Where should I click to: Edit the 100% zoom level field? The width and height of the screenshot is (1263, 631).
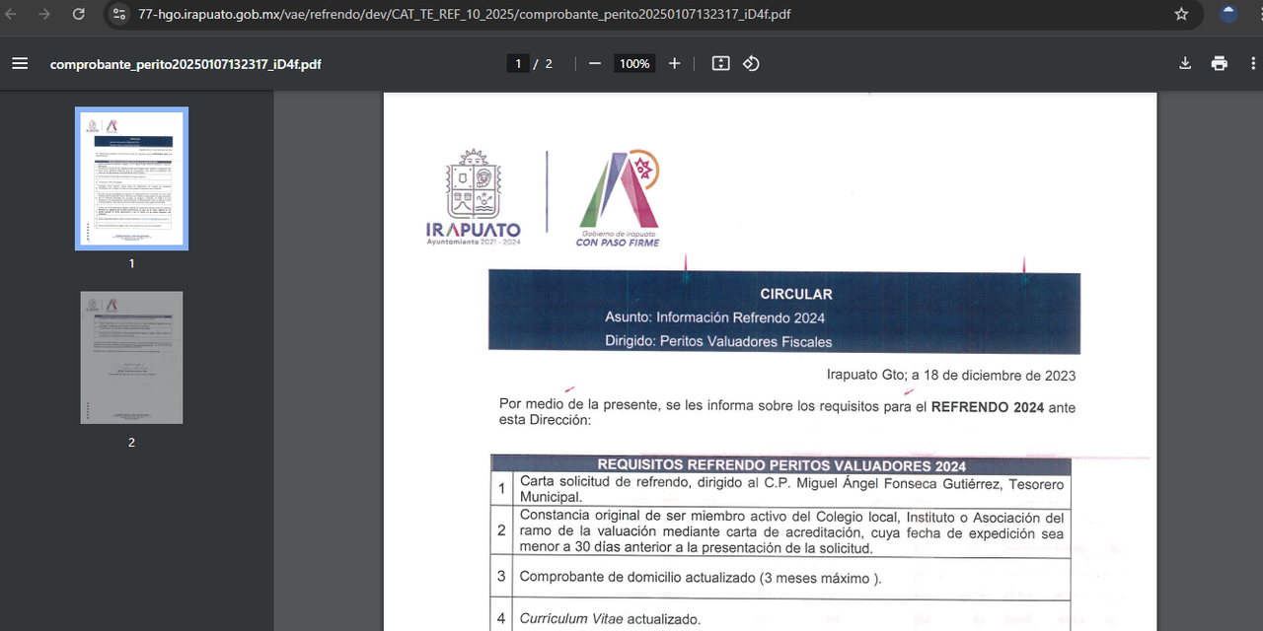[634, 63]
